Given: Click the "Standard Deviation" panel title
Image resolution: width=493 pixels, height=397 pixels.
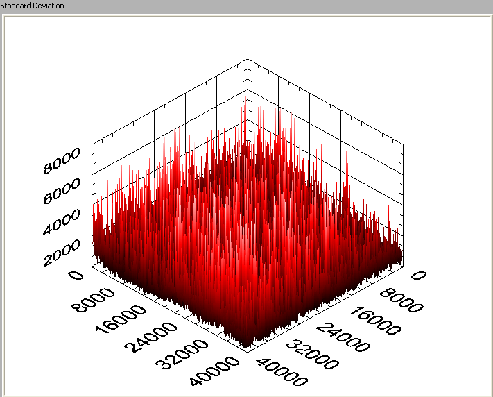Looking at the screenshot, I should pyautogui.click(x=32, y=6).
